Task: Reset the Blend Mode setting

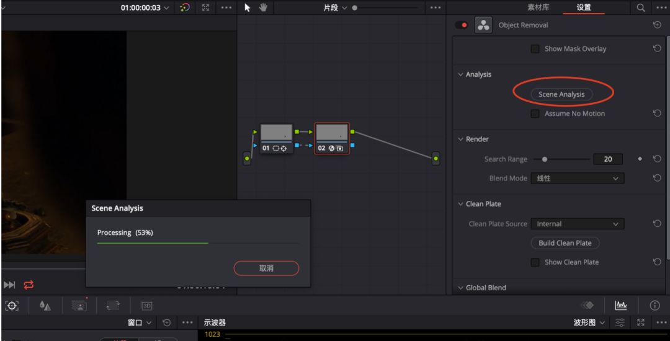Action: click(657, 179)
